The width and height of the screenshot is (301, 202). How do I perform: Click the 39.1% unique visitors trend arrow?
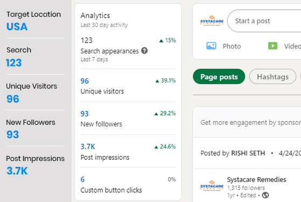(157, 81)
